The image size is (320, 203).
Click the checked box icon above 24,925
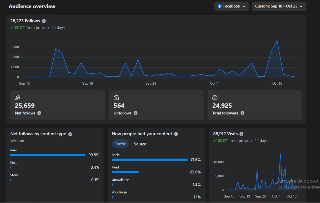click(x=215, y=98)
